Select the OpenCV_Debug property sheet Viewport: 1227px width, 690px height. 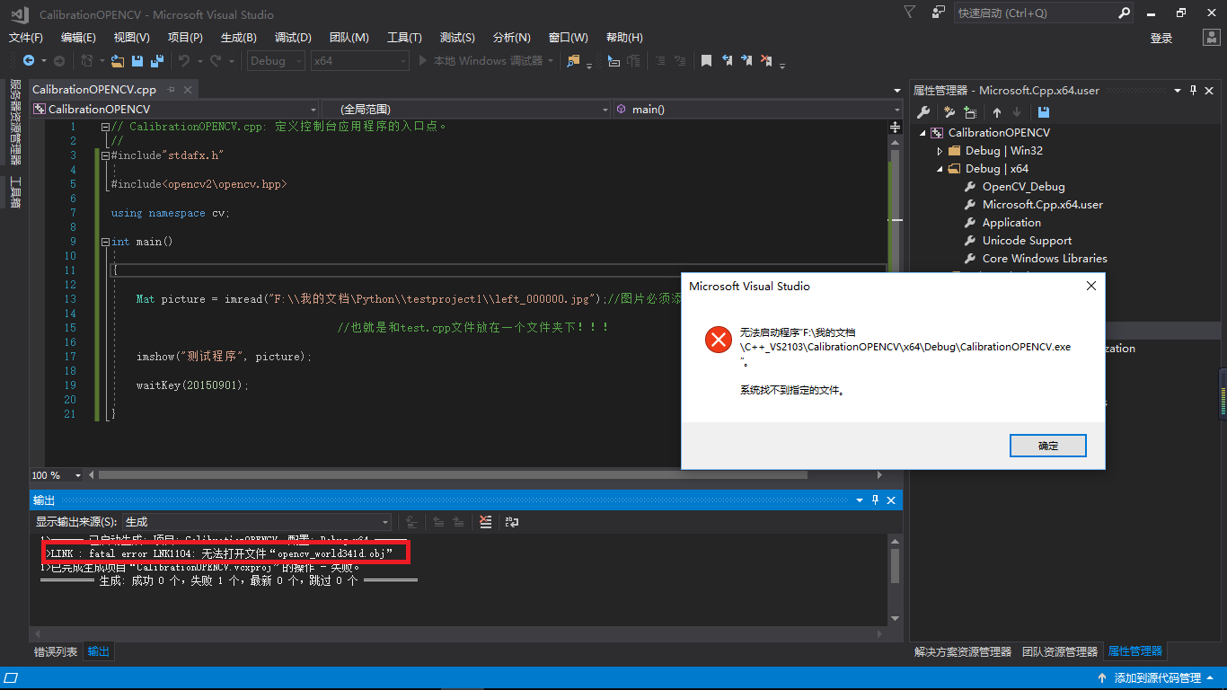(1023, 187)
